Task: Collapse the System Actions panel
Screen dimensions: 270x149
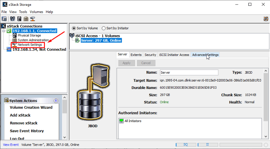Action: [x=56, y=101]
